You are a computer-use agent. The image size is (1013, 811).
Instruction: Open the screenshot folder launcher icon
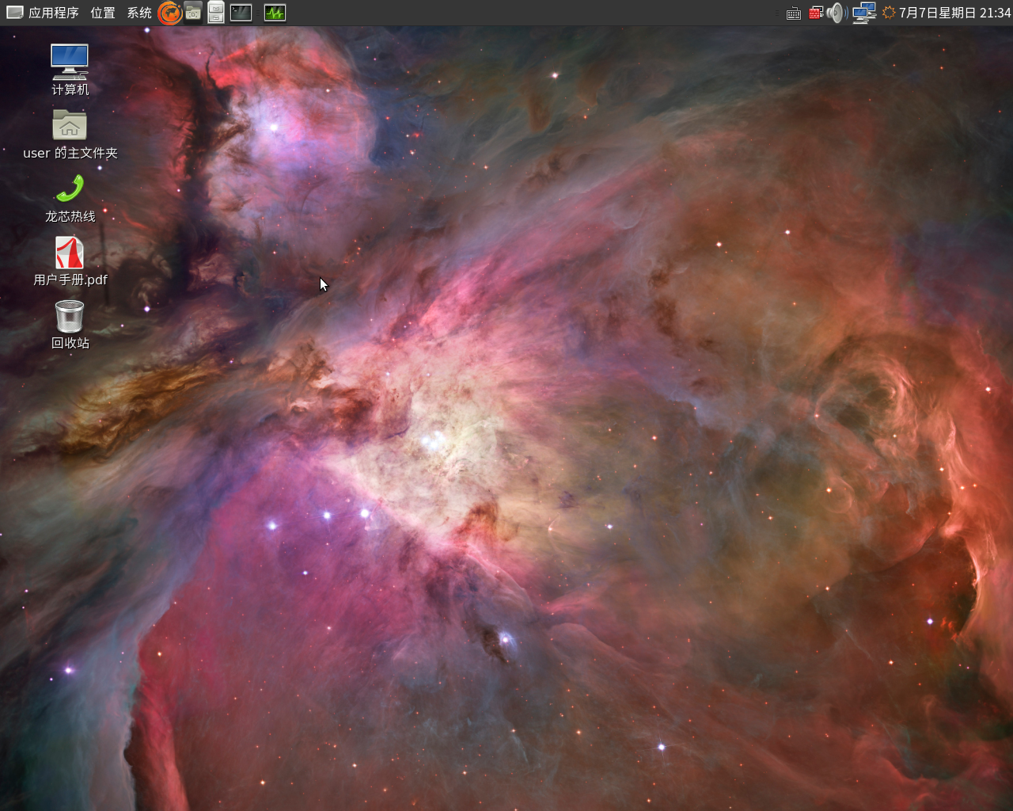(193, 13)
